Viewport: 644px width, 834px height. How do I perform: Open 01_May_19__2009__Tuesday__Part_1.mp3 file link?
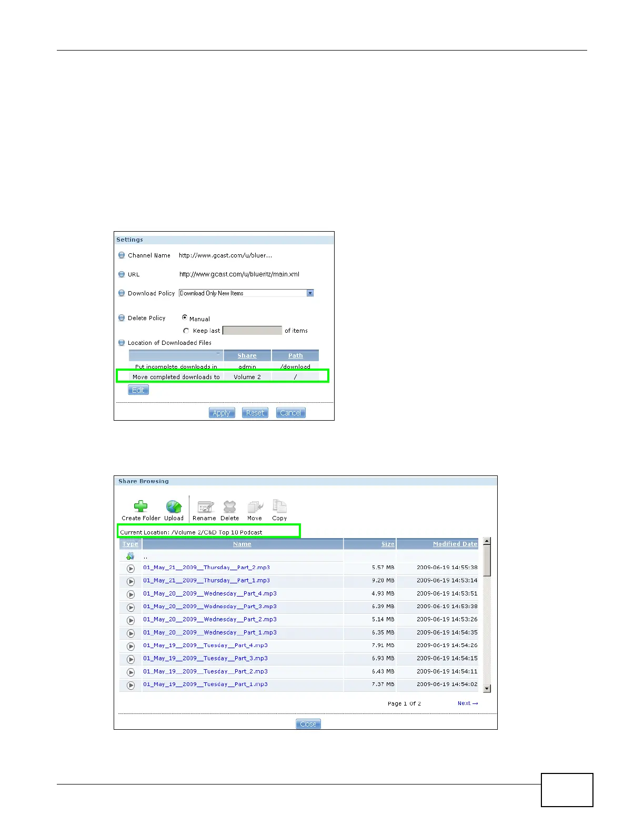pos(205,684)
